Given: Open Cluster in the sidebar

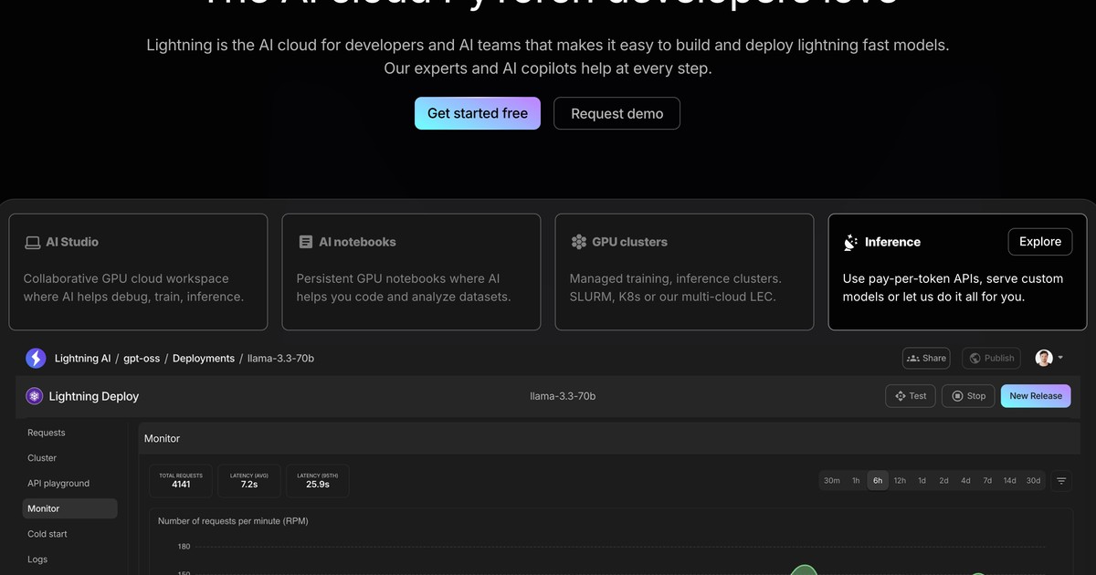Looking at the screenshot, I should click(42, 458).
